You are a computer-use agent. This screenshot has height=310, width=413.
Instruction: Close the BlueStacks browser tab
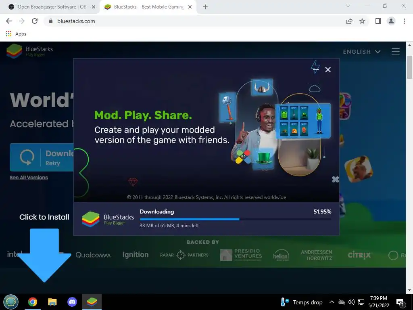190,7
